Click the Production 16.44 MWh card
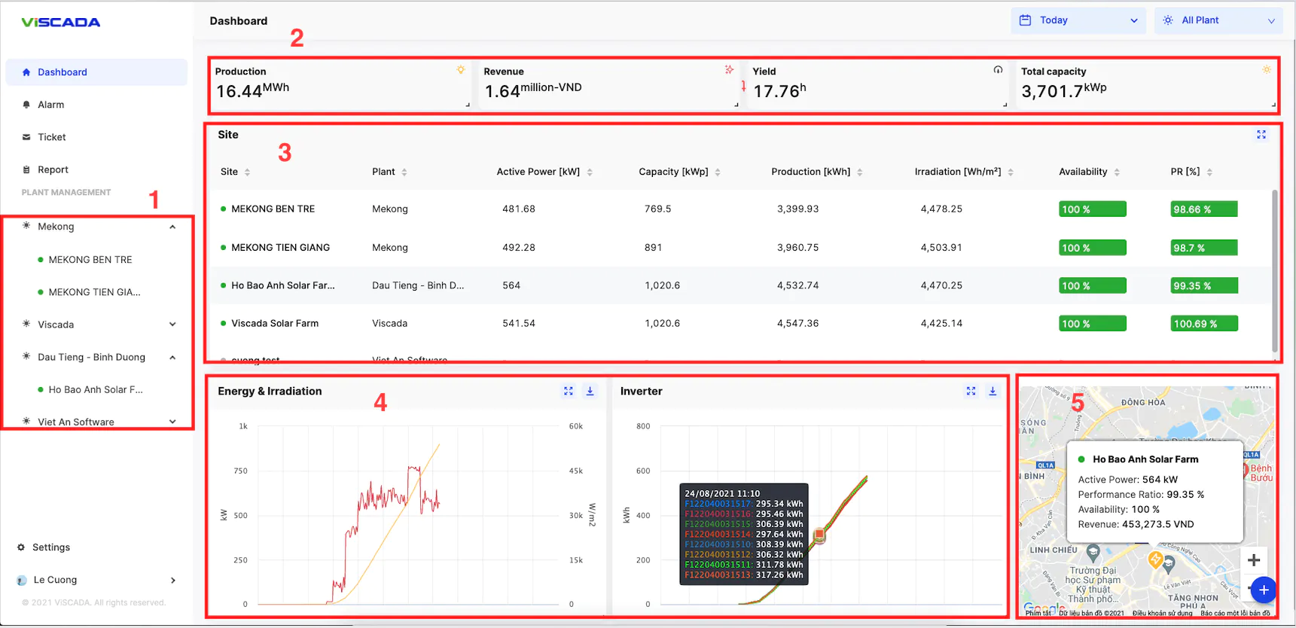 coord(341,84)
